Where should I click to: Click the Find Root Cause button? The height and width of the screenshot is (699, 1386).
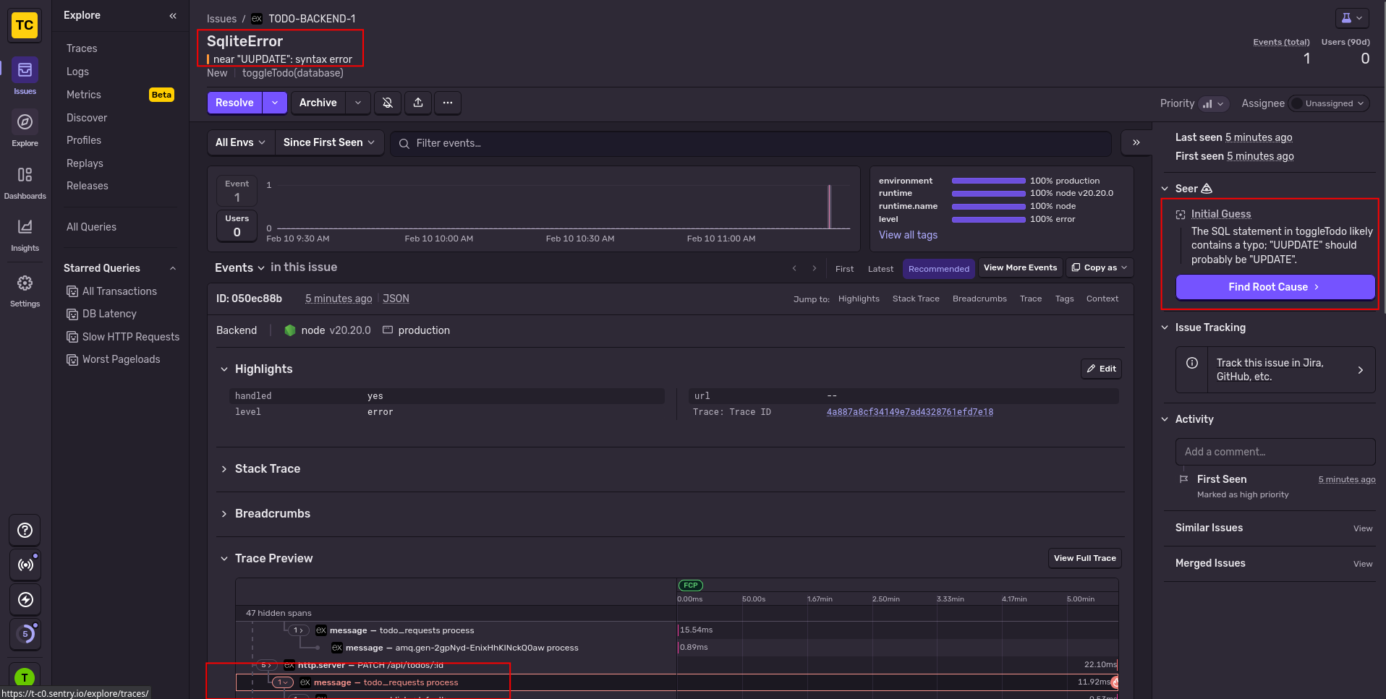click(x=1275, y=287)
